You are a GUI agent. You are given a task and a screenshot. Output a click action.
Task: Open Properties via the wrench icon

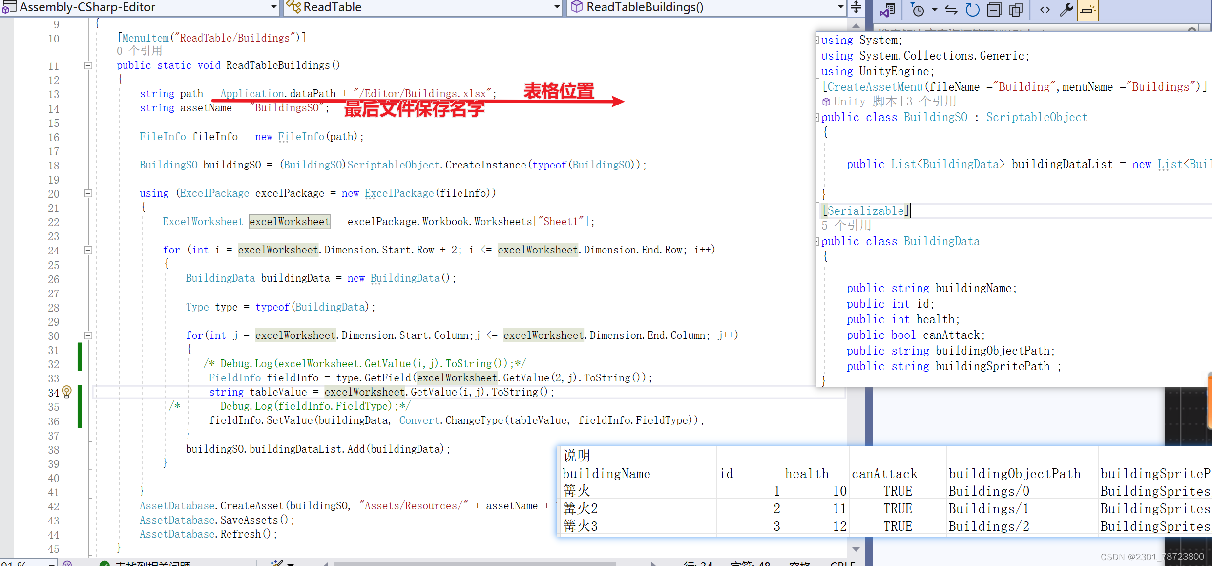pos(1066,10)
